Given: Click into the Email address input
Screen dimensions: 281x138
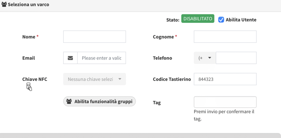Looking at the screenshot, I should click(102, 58).
